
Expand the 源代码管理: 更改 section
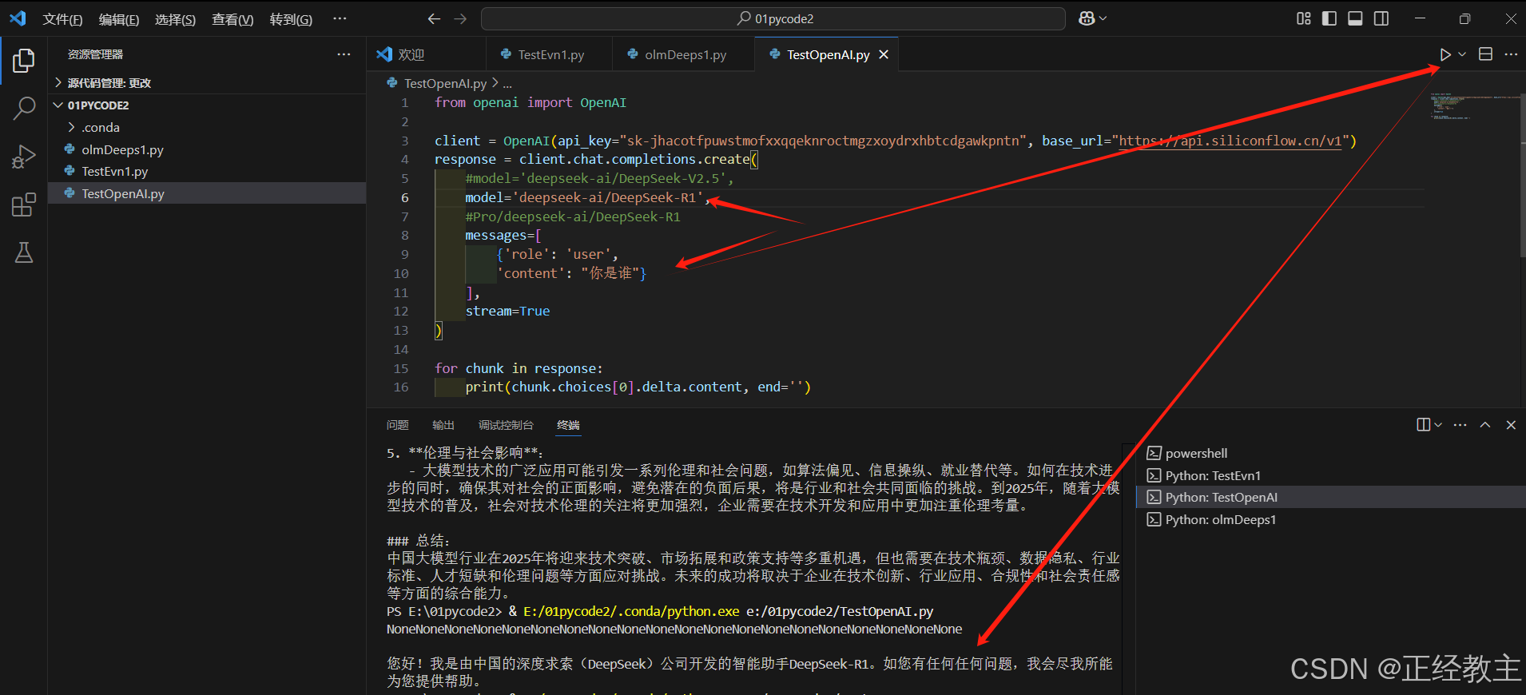(207, 83)
